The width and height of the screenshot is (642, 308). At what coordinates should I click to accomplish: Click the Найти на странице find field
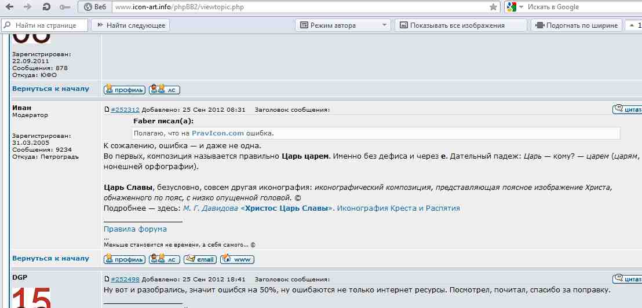click(45, 25)
